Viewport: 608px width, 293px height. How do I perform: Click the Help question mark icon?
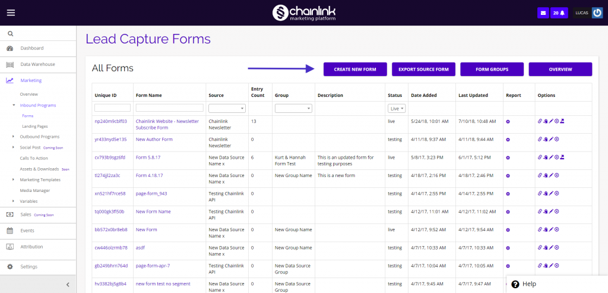[515, 284]
